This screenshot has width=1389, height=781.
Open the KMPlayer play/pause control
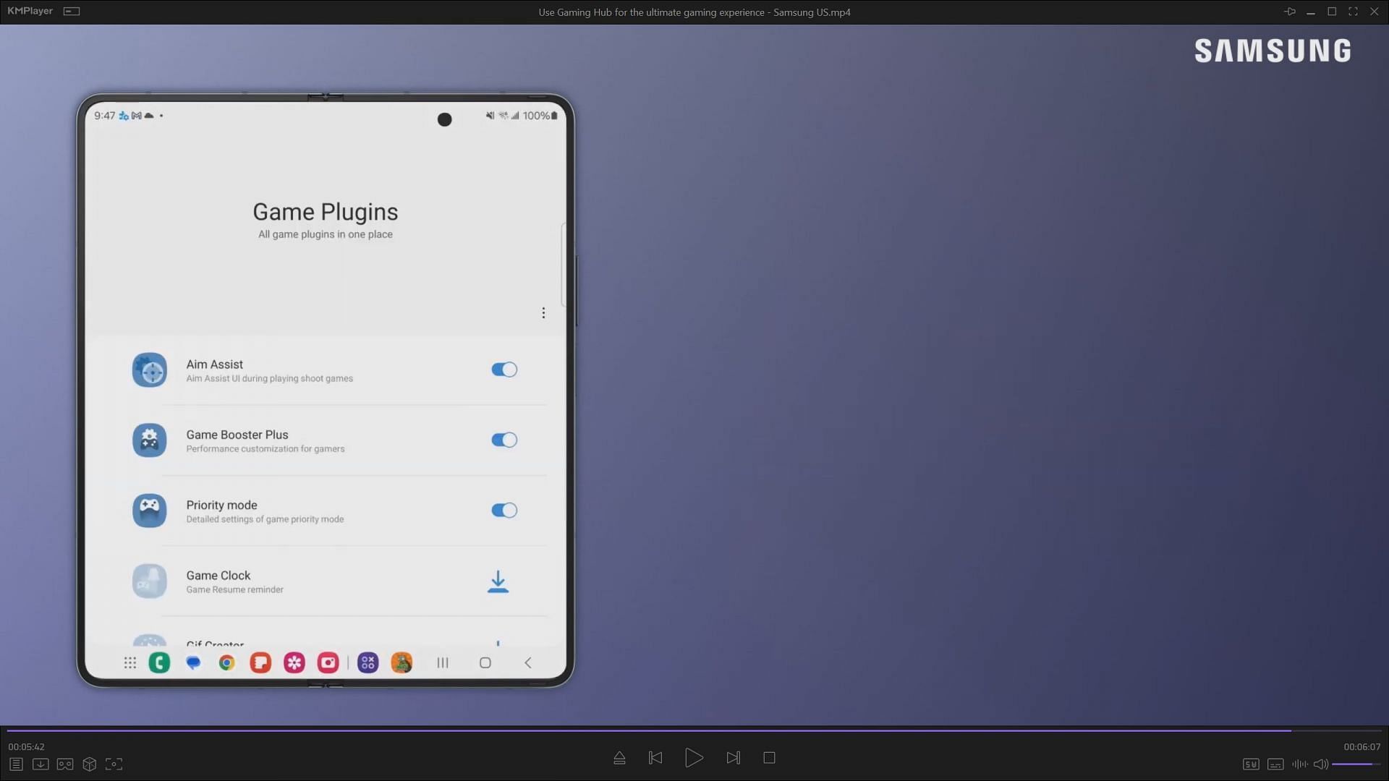(x=694, y=757)
